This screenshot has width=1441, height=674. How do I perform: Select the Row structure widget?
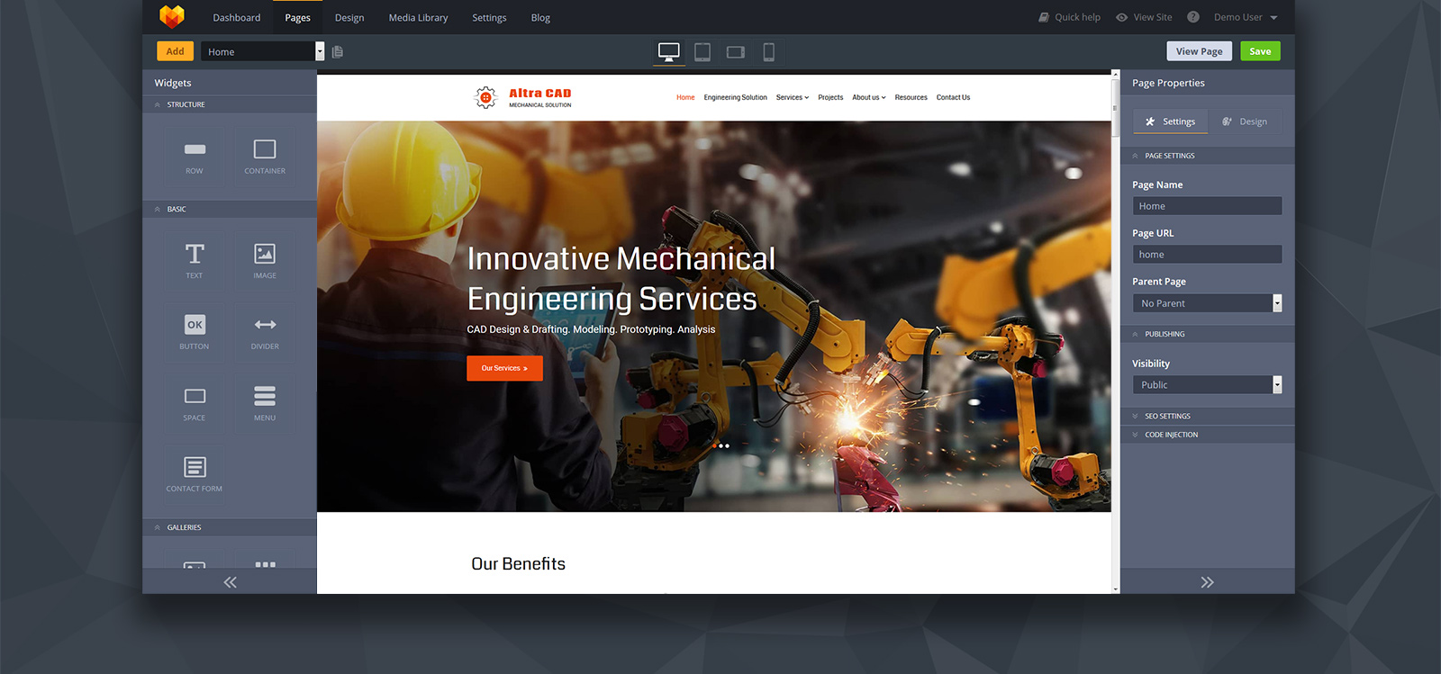(195, 156)
